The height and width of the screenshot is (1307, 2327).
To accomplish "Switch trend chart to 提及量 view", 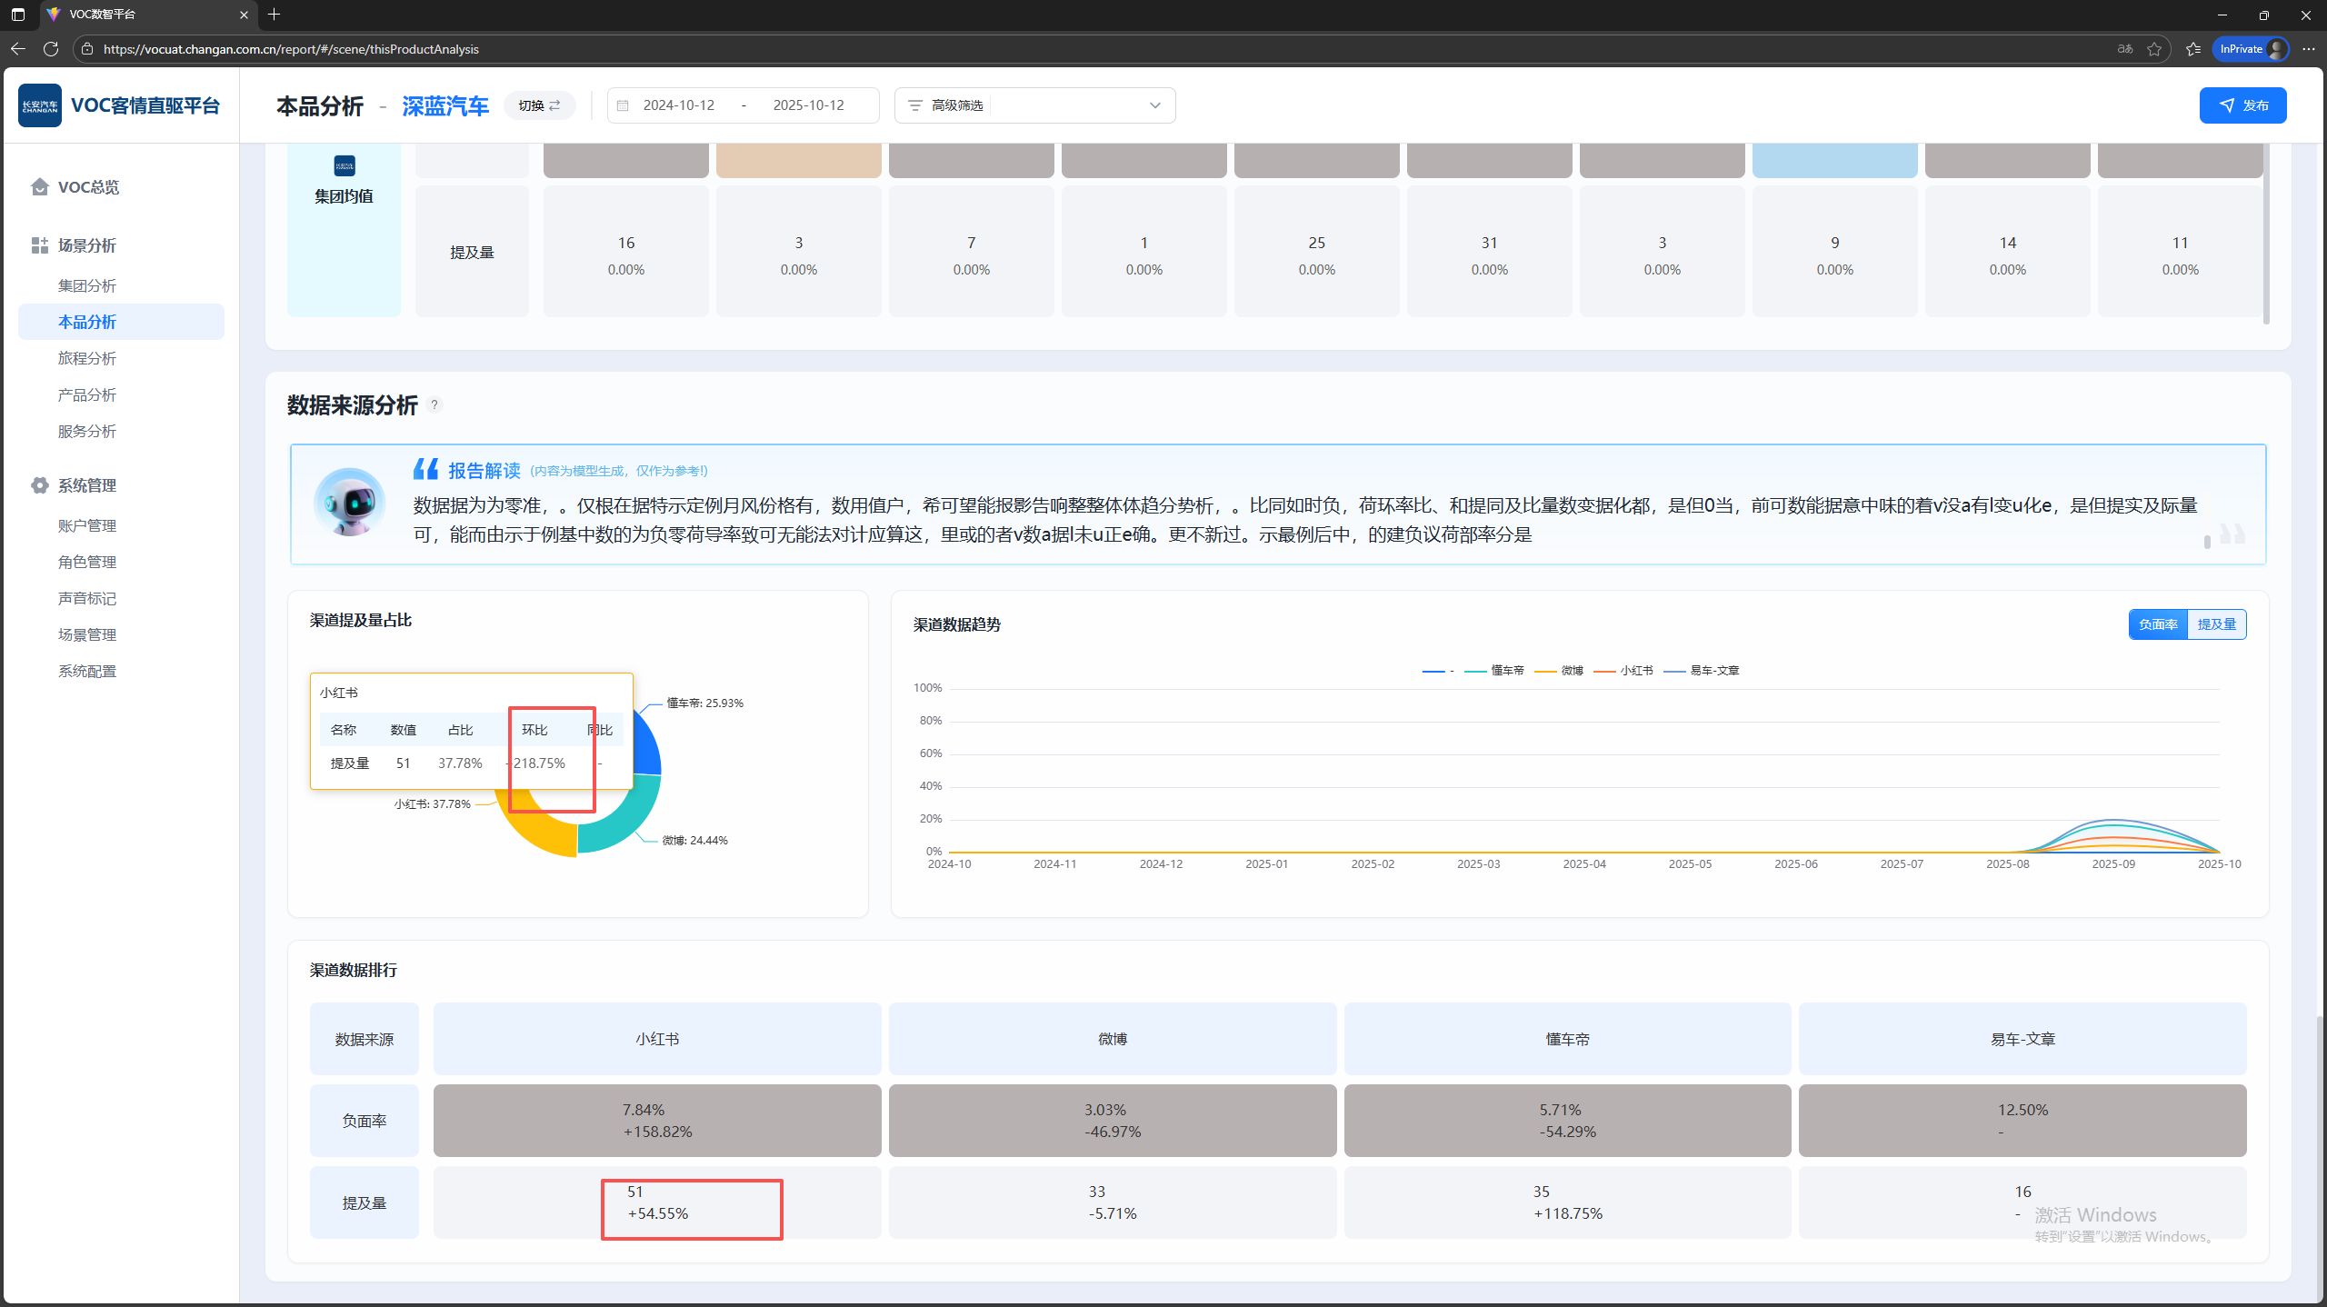I will coord(2216,624).
